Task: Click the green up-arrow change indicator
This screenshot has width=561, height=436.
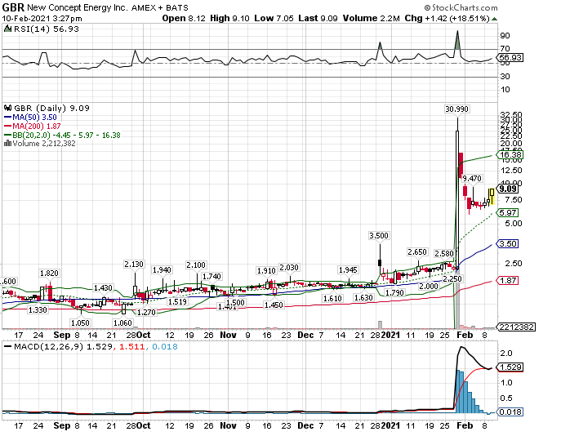Action: [x=494, y=19]
